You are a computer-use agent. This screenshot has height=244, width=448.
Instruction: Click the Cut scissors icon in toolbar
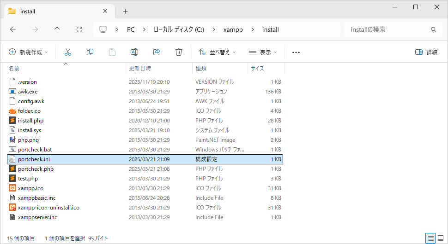click(68, 52)
